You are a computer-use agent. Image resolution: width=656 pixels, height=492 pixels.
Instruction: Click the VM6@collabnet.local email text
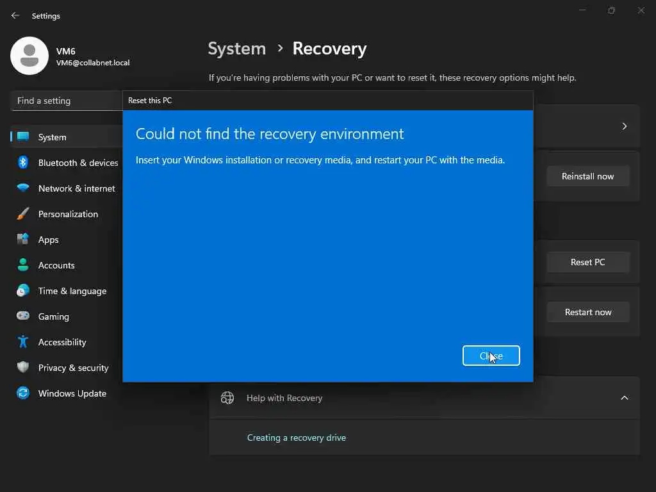[x=93, y=63]
